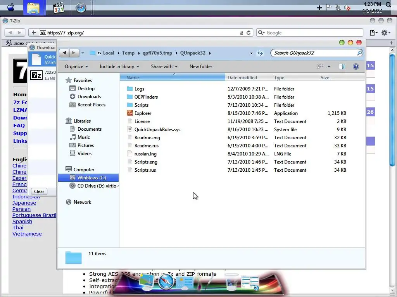Viewport: 397px width, 297px height.
Task: Click the Safari compass dock icon
Action: (166, 281)
